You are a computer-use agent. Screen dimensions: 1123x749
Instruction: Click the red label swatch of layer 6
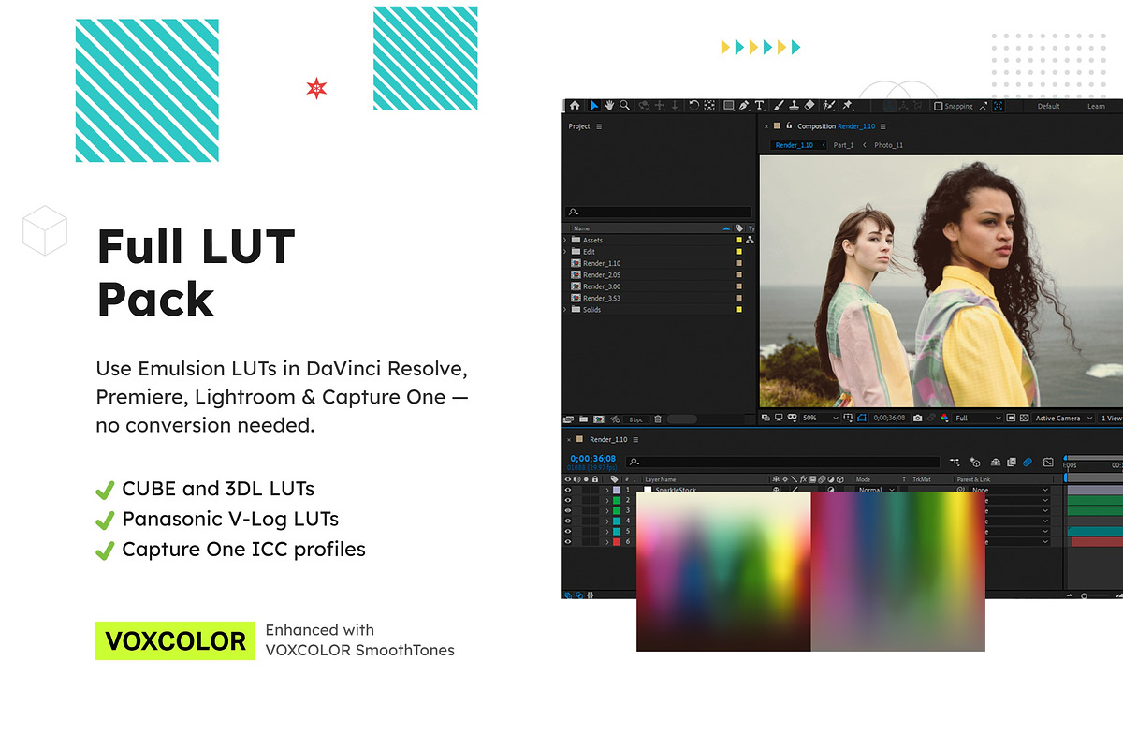click(x=617, y=541)
